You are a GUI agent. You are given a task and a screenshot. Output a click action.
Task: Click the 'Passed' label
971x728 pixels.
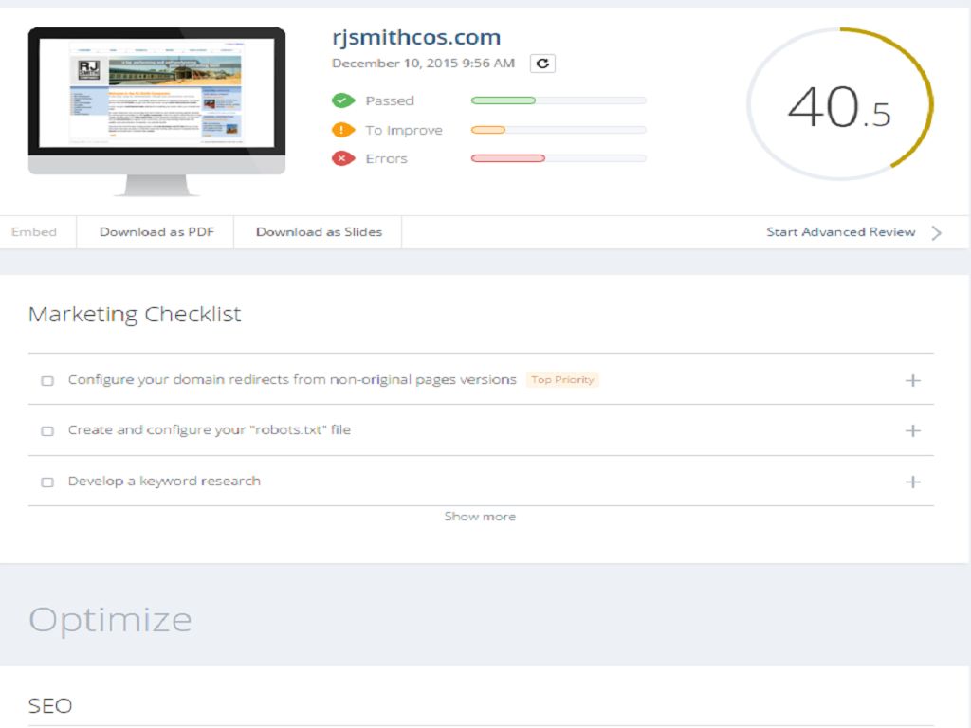(x=390, y=100)
